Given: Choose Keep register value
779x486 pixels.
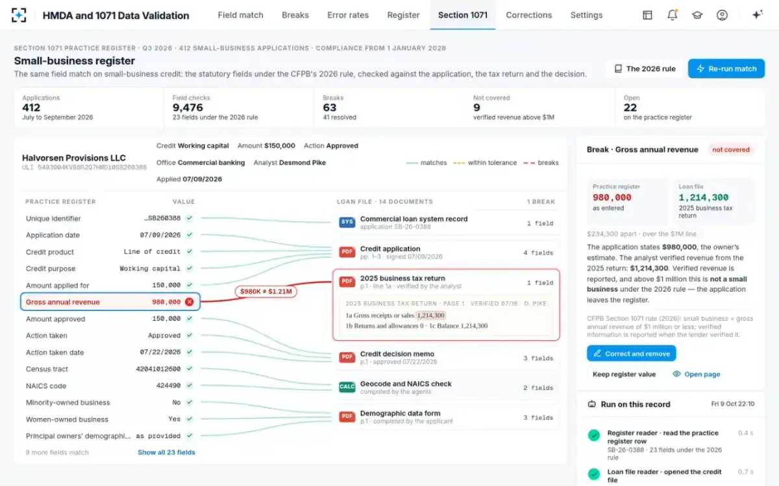Looking at the screenshot, I should click(624, 375).
